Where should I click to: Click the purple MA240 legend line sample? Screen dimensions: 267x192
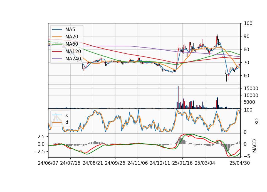(57, 59)
